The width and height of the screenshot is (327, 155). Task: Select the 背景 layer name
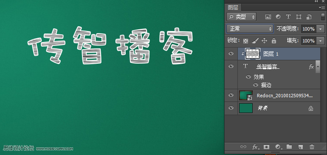[262, 108]
